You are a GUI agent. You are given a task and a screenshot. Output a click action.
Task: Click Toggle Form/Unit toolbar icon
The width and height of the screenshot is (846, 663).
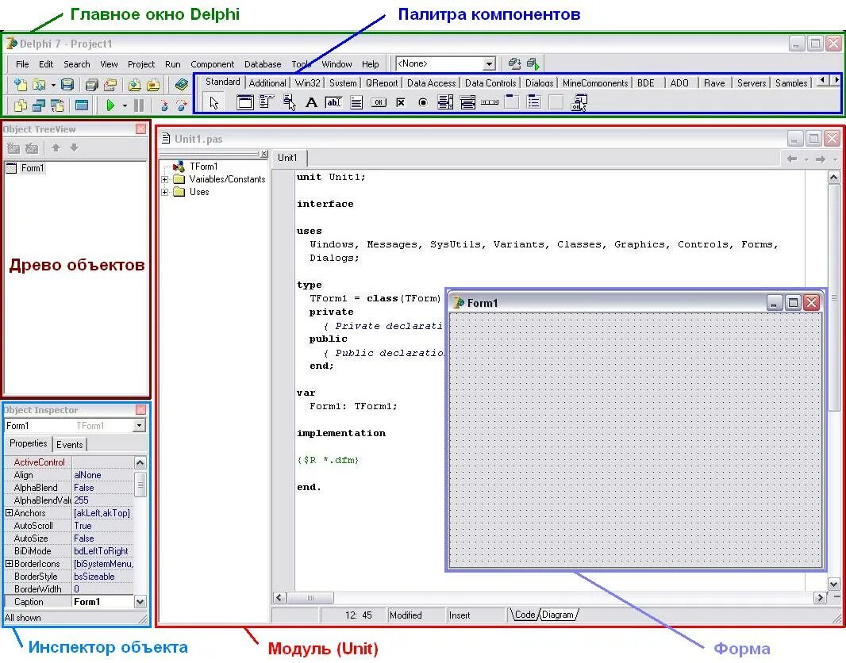pyautogui.click(x=57, y=105)
